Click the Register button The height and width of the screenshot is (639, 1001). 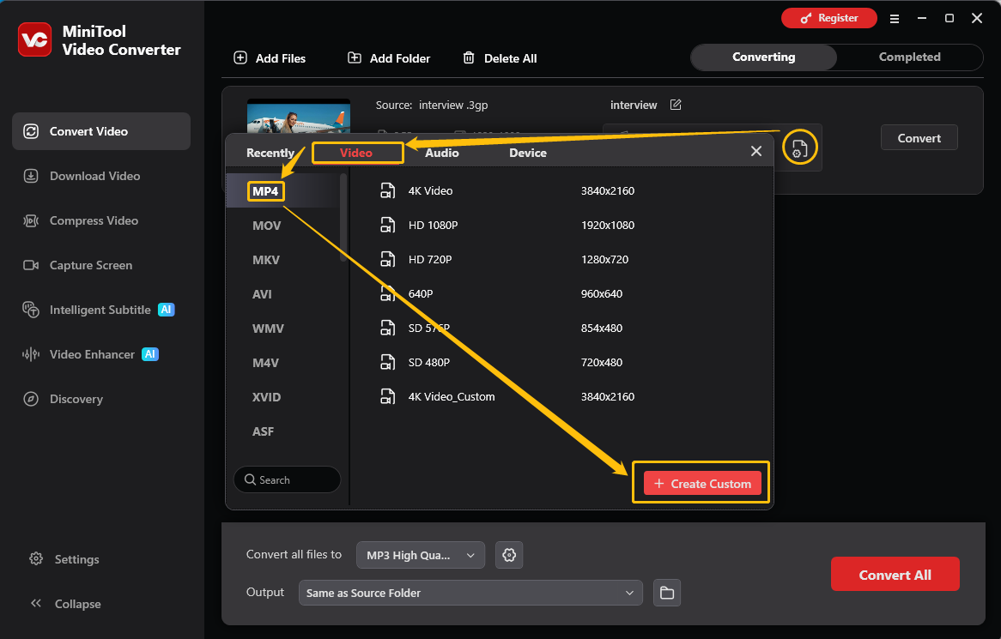829,18
